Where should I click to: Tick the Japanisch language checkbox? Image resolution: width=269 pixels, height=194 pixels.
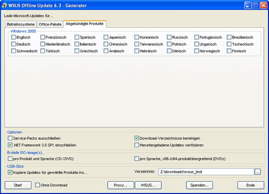point(106,37)
